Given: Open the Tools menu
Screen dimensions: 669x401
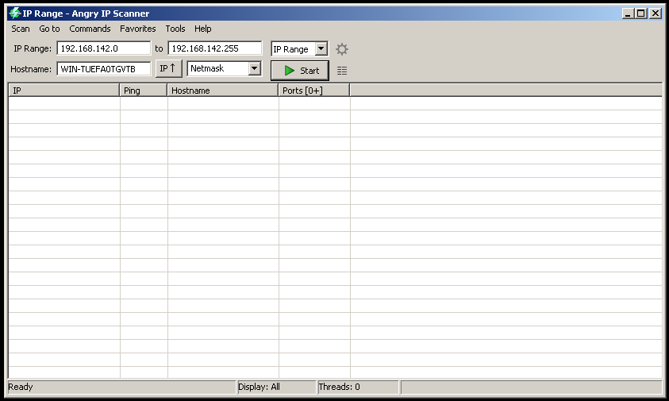Looking at the screenshot, I should (x=175, y=29).
